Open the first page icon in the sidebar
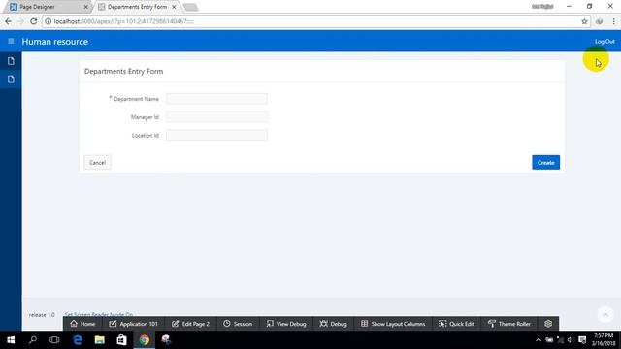The image size is (621, 349). [x=11, y=61]
